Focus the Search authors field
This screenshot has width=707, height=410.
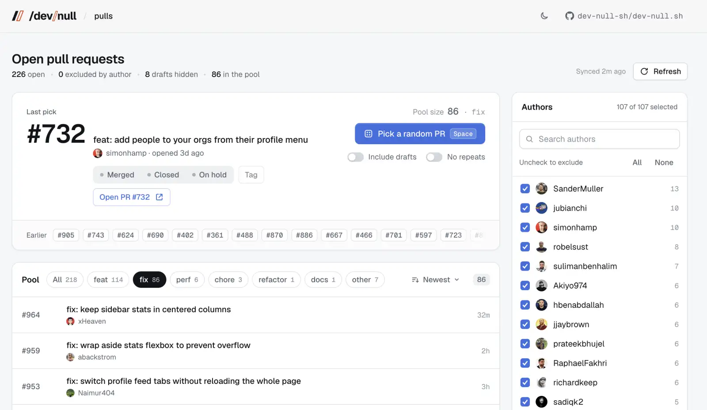tap(599, 139)
